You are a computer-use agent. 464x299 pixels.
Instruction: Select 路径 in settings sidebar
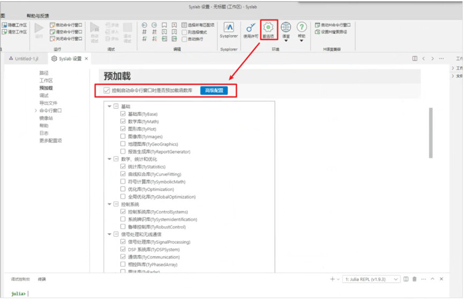click(x=44, y=73)
